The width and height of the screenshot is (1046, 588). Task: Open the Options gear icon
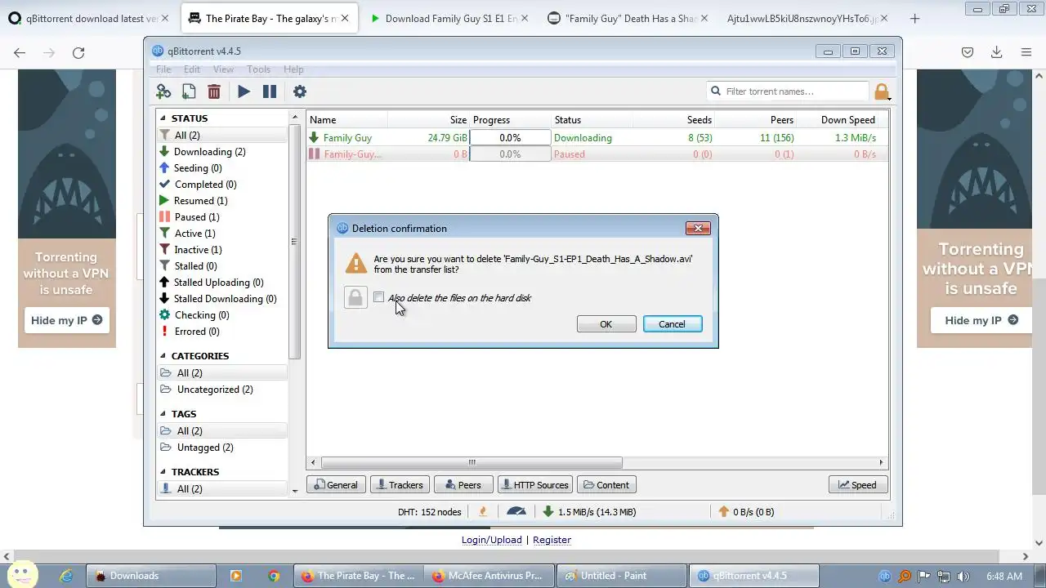[300, 91]
